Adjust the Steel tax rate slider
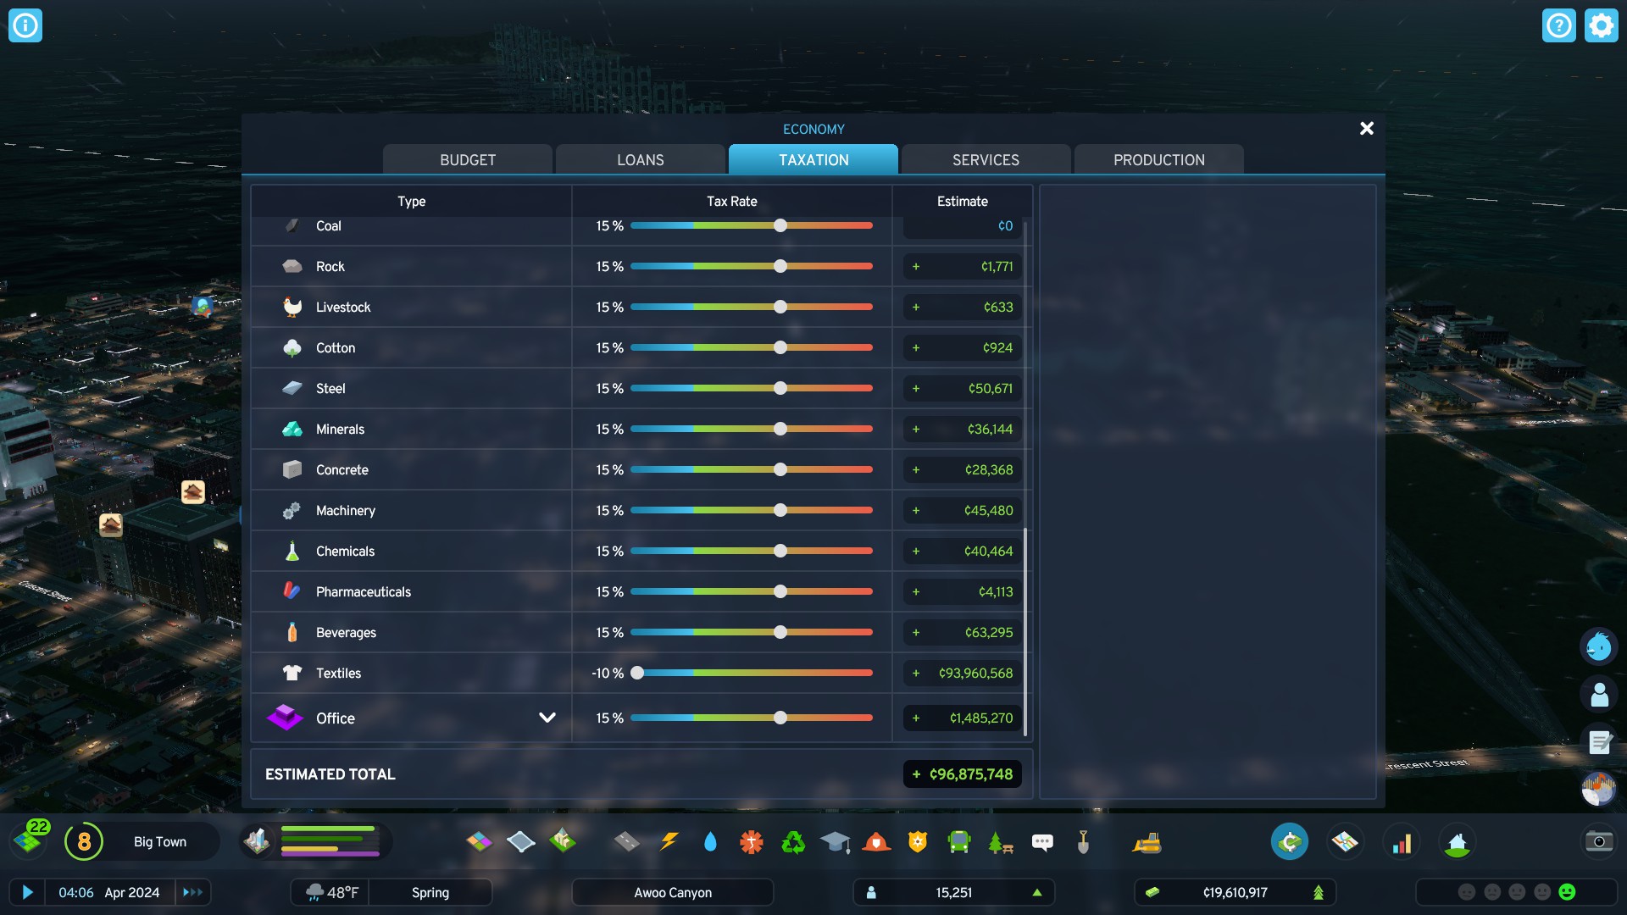The height and width of the screenshot is (915, 1627). (779, 388)
